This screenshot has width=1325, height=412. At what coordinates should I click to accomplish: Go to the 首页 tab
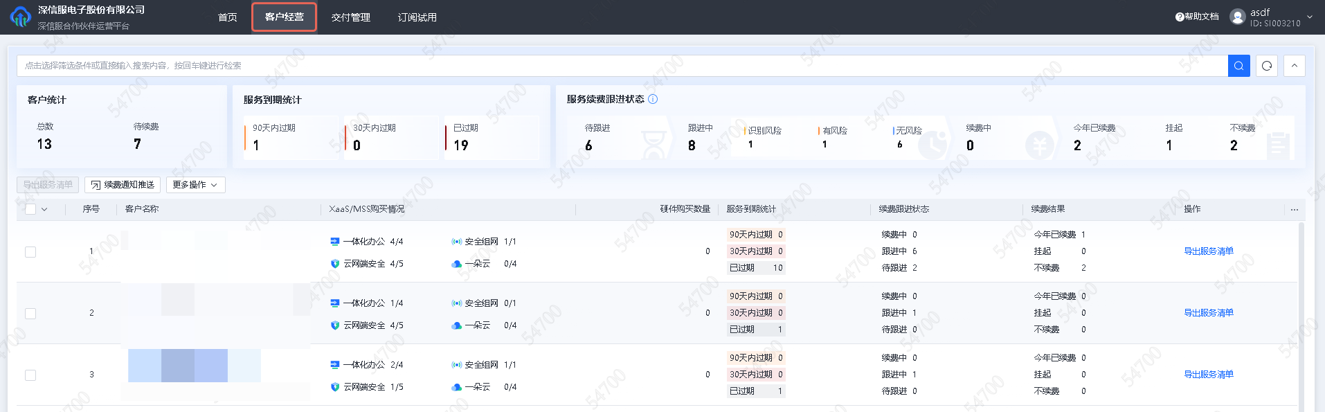[x=227, y=17]
